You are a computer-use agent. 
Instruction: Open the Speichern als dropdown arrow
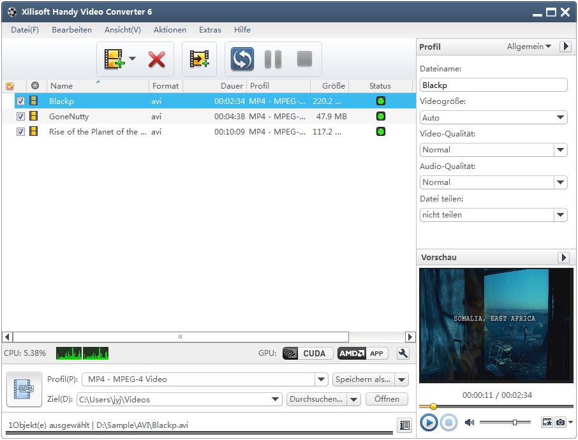tap(401, 379)
